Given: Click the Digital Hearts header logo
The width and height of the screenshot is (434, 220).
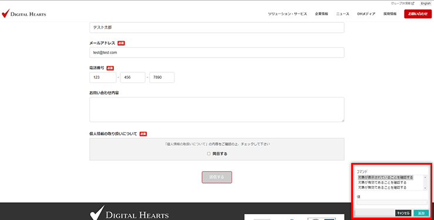Looking at the screenshot, I should click(24, 14).
